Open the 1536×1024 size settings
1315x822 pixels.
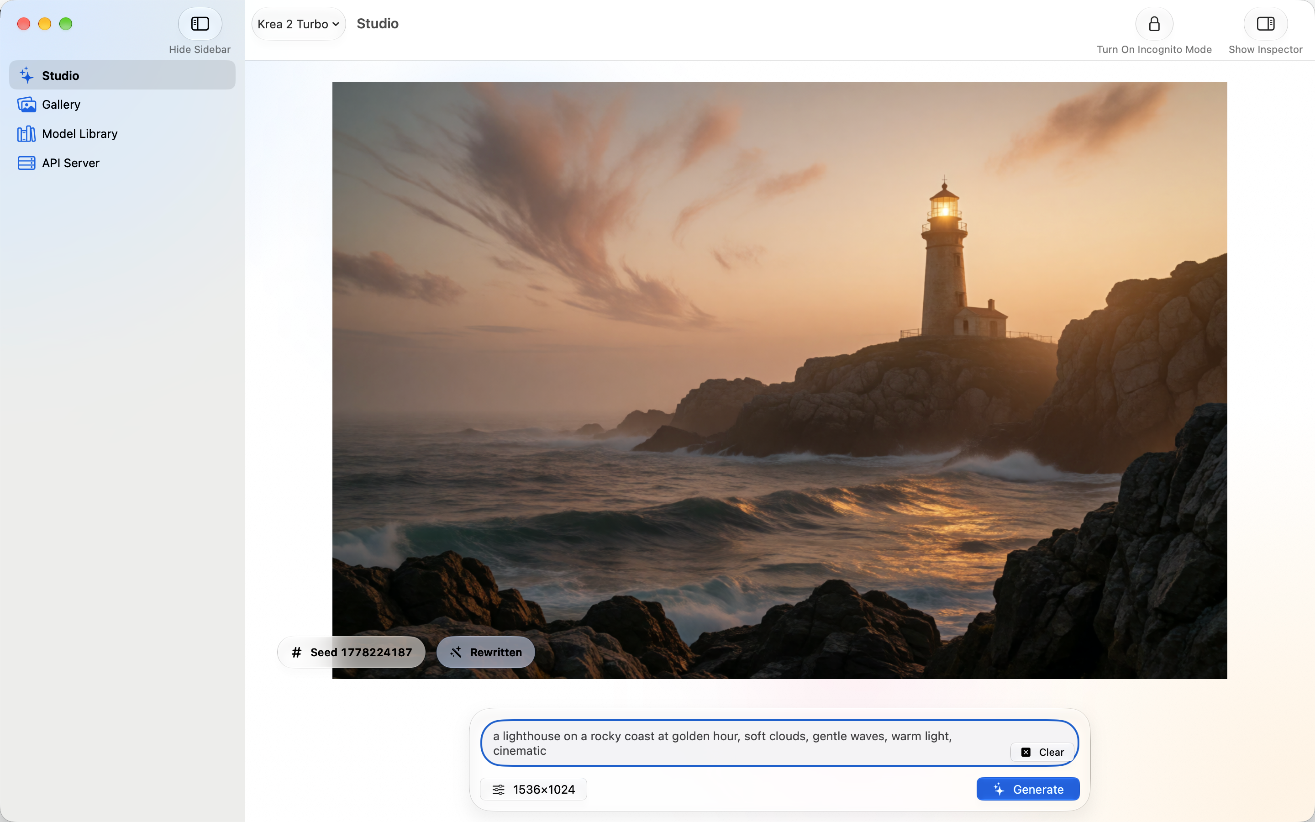coord(534,790)
